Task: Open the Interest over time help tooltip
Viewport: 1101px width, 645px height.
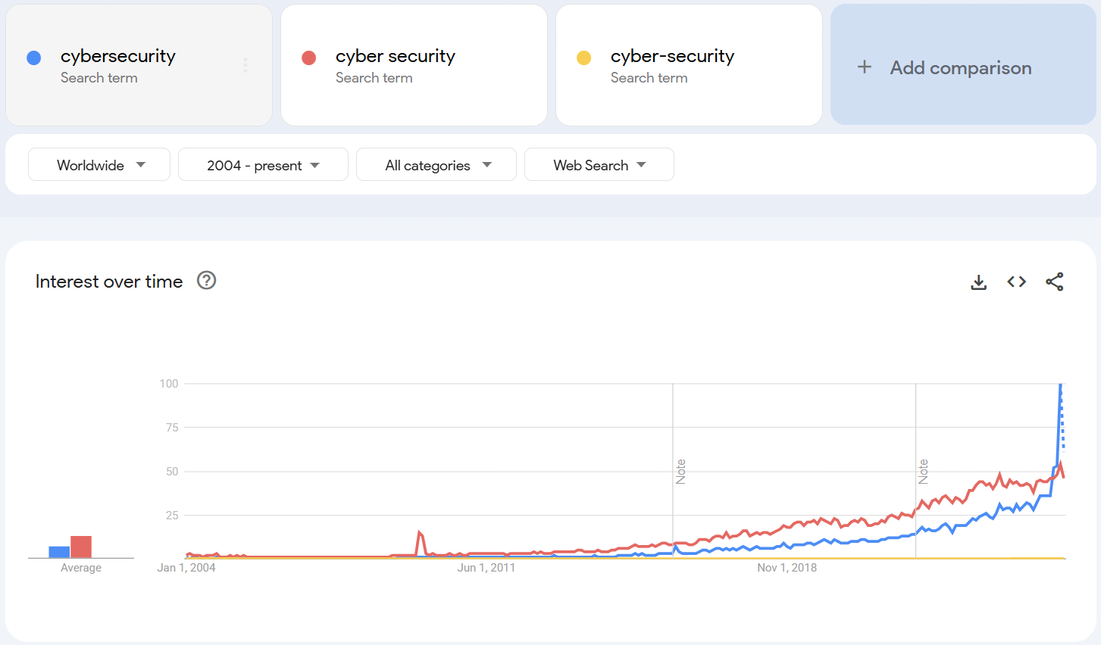Action: pyautogui.click(x=205, y=281)
